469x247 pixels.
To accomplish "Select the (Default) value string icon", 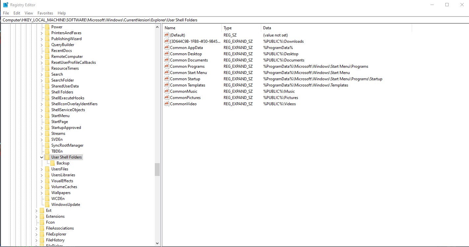I will 167,35.
